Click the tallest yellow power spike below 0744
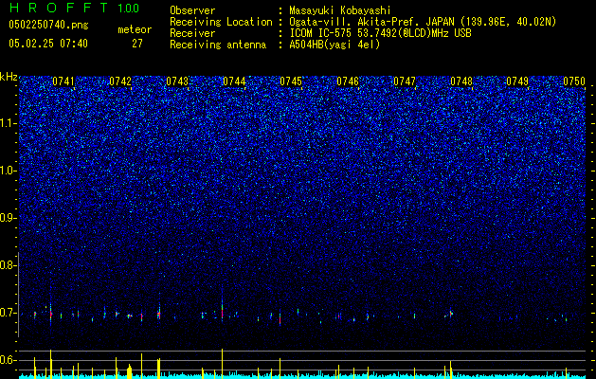The width and height of the screenshot is (596, 379). [222, 364]
